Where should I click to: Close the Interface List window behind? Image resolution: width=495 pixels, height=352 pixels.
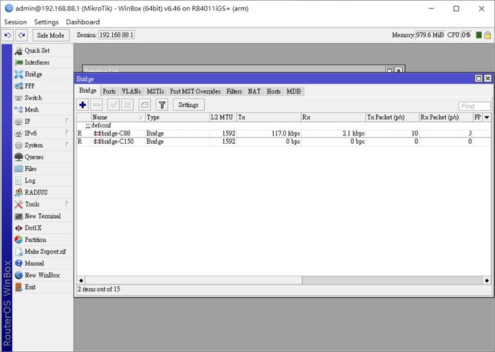tap(399, 70)
